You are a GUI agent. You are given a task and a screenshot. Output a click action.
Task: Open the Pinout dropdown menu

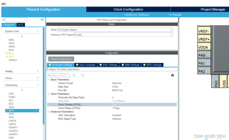(x=175, y=15)
